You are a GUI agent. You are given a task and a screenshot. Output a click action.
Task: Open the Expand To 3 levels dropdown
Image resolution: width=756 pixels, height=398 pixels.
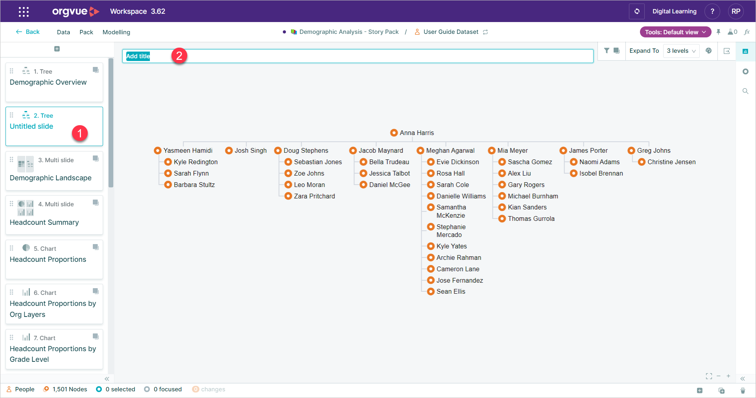click(681, 51)
